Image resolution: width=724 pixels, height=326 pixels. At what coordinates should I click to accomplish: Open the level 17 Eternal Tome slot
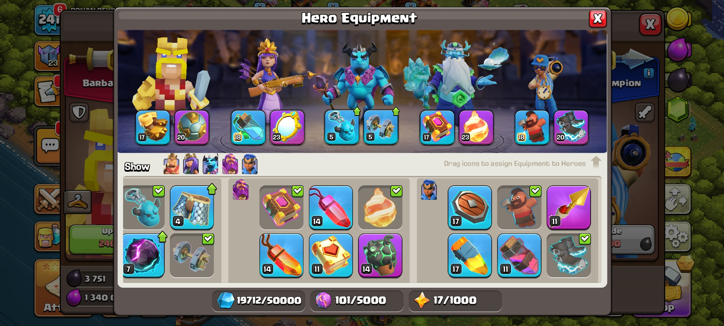437,127
